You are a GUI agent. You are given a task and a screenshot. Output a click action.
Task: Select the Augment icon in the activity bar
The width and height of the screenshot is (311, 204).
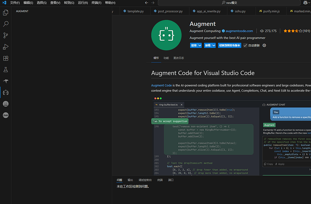(x=5, y=93)
